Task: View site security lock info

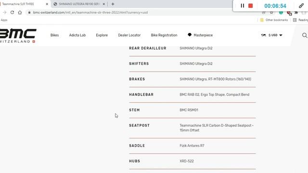Action: point(29,12)
